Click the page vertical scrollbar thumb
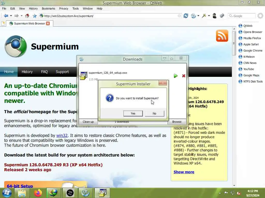This screenshot has width=265, height=198. coord(234,43)
